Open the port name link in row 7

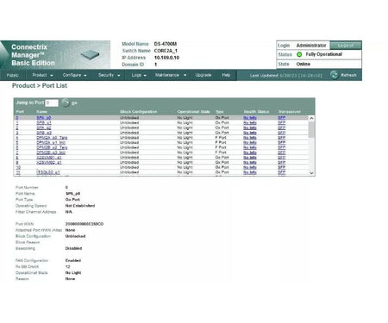(51, 152)
